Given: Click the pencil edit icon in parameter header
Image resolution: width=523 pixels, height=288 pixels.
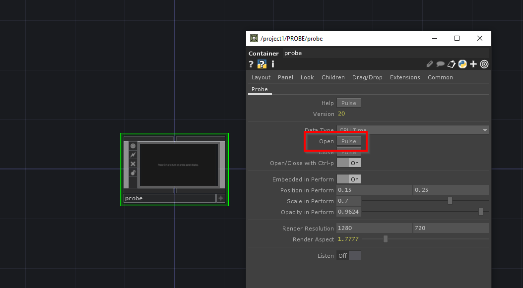Looking at the screenshot, I should point(430,64).
